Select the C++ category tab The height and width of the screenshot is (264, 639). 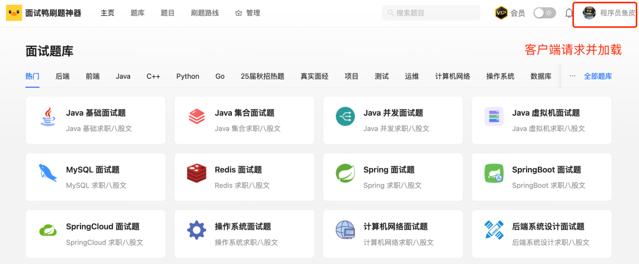(x=154, y=76)
